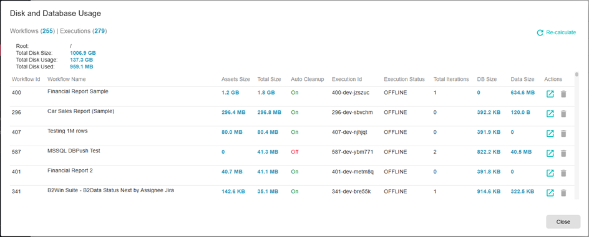Open execution for Financial Report Sample row
Screen dimensions: 589x237
[550, 94]
